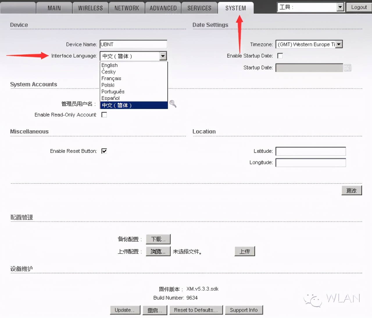The image size is (372, 318).
Task: Pick Français from the language list
Action: 134,78
